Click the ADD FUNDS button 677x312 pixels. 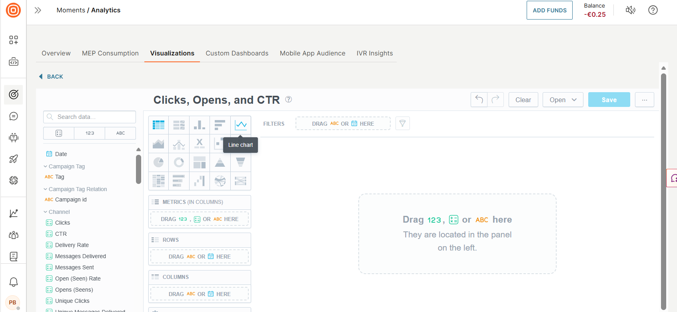(x=549, y=10)
